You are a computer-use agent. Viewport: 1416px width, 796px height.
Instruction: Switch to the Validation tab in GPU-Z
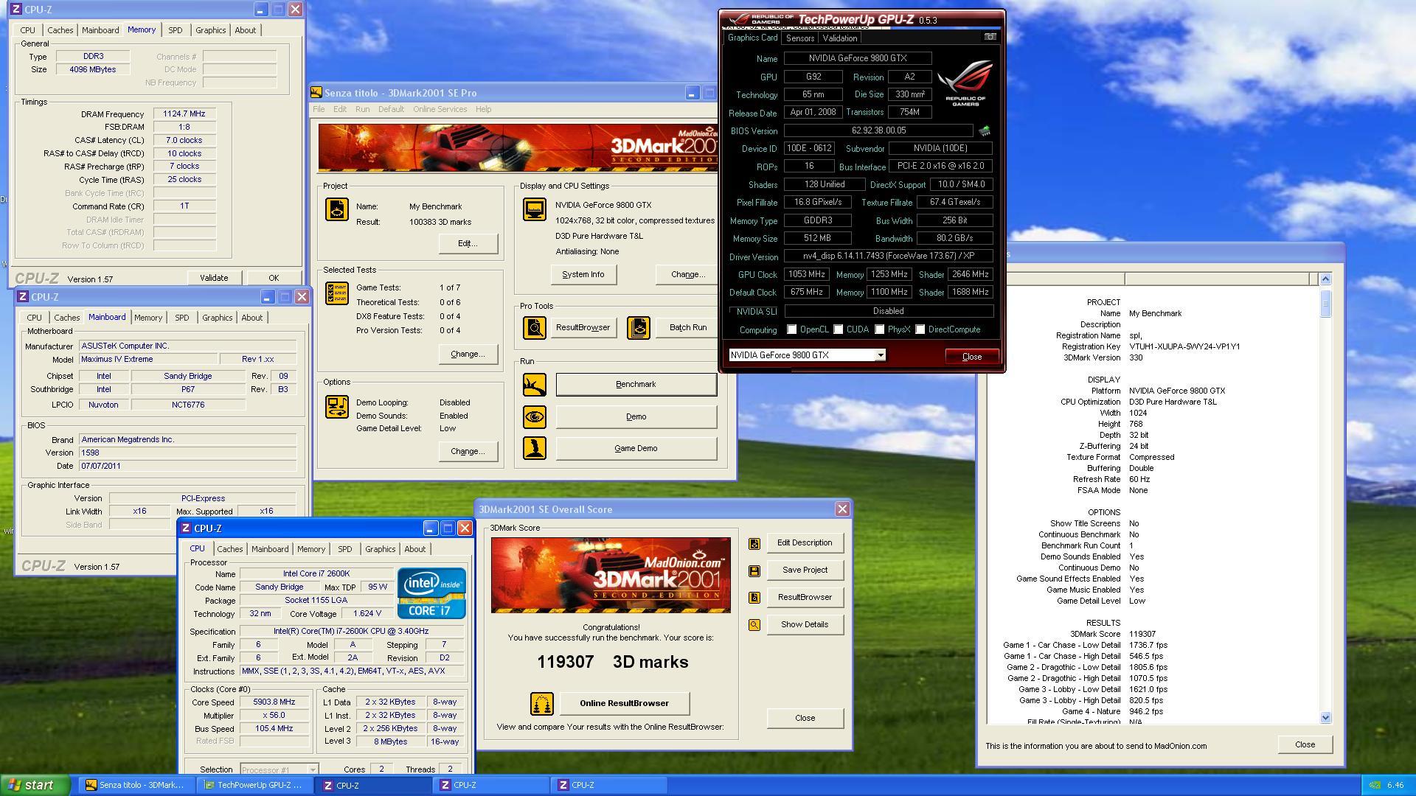click(x=839, y=38)
